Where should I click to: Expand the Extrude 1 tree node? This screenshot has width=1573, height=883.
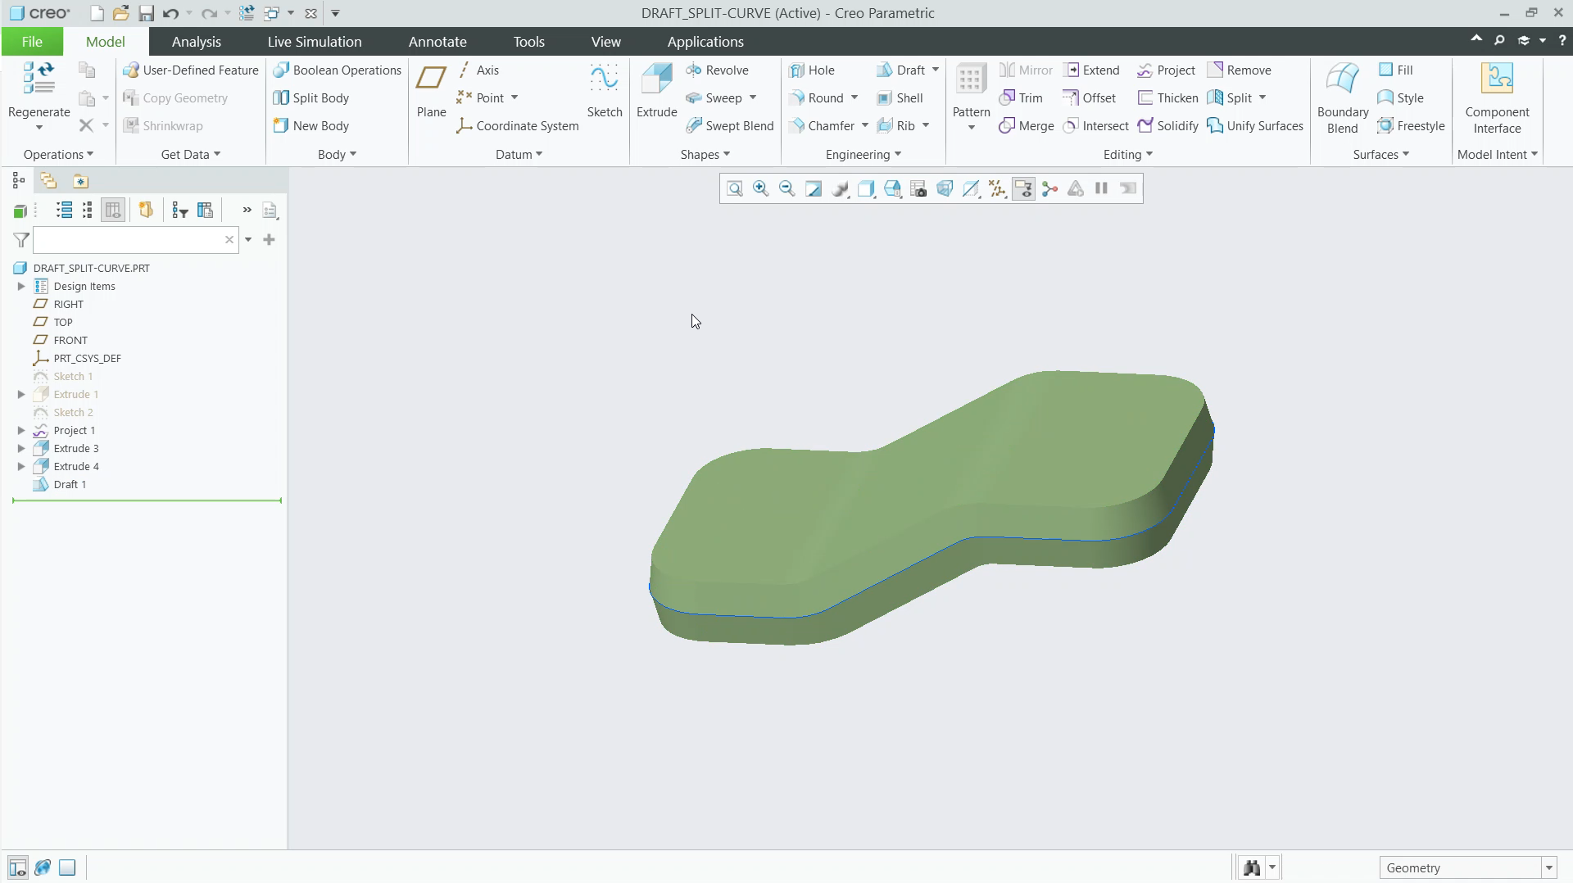pyautogui.click(x=21, y=395)
